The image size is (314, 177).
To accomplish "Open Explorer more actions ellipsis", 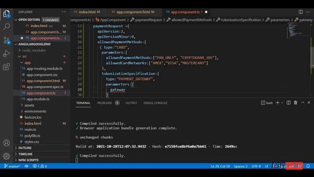I will tap(64, 12).
